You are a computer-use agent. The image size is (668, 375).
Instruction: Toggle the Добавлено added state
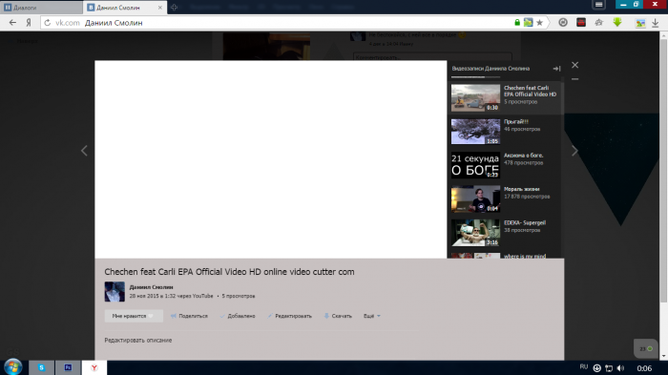(238, 316)
